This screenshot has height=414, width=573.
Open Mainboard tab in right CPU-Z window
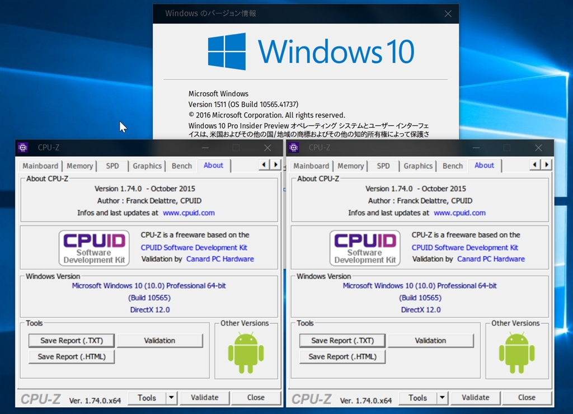tap(311, 166)
